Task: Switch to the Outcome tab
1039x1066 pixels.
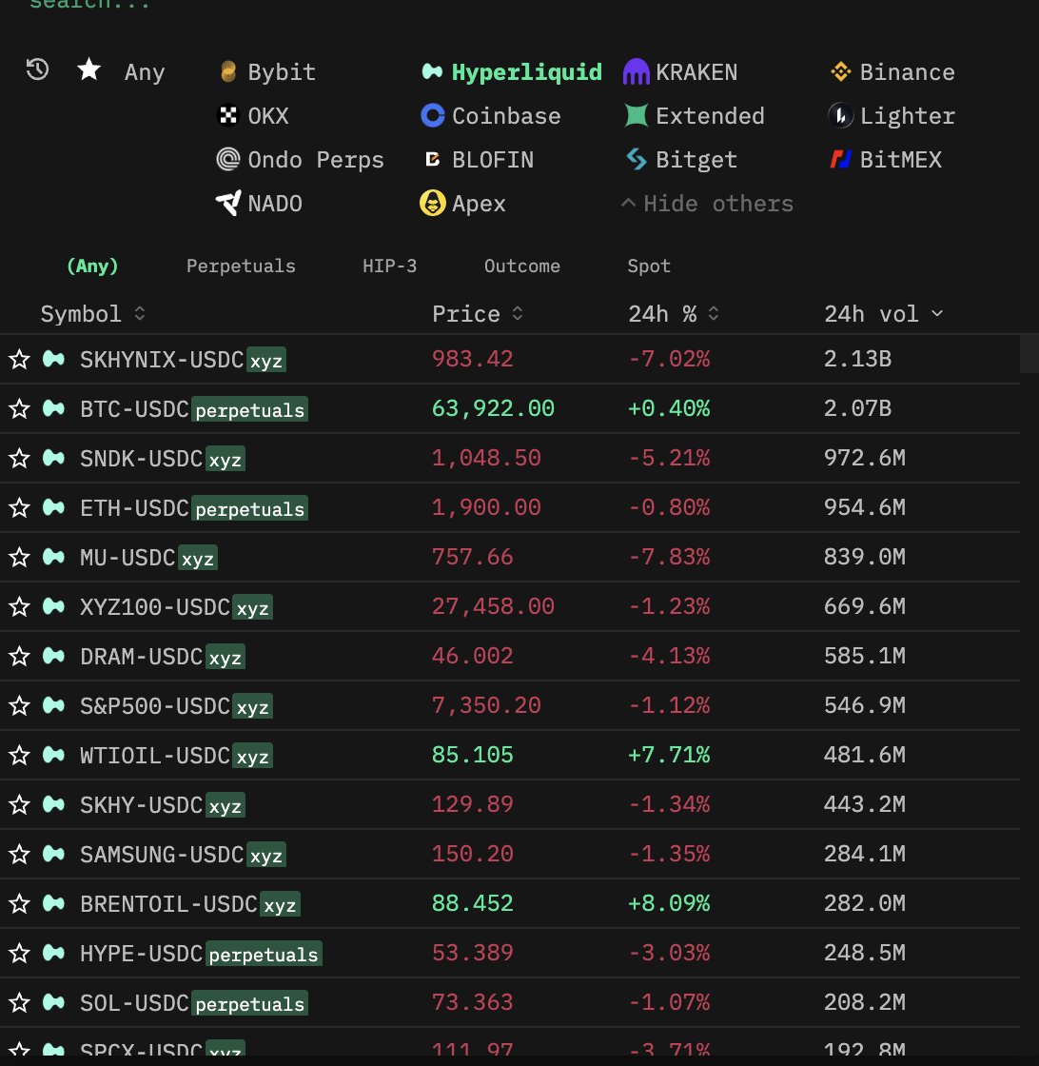Action: pos(521,266)
